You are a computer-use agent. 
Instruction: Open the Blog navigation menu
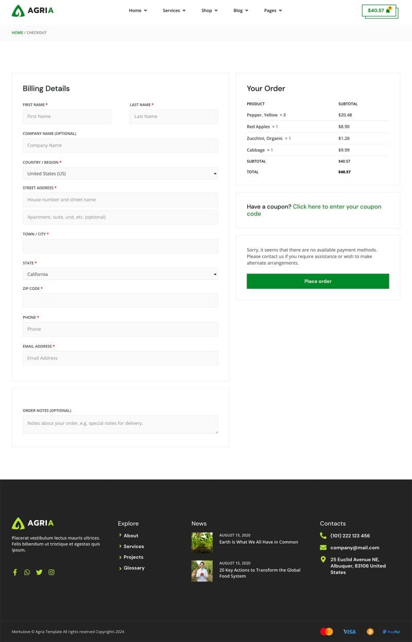(x=241, y=10)
